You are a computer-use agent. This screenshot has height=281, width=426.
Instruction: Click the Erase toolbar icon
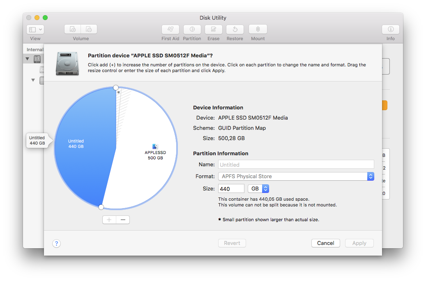[x=214, y=29]
